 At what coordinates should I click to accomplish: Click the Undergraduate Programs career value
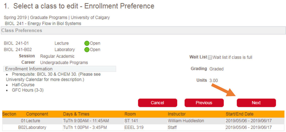(64, 63)
